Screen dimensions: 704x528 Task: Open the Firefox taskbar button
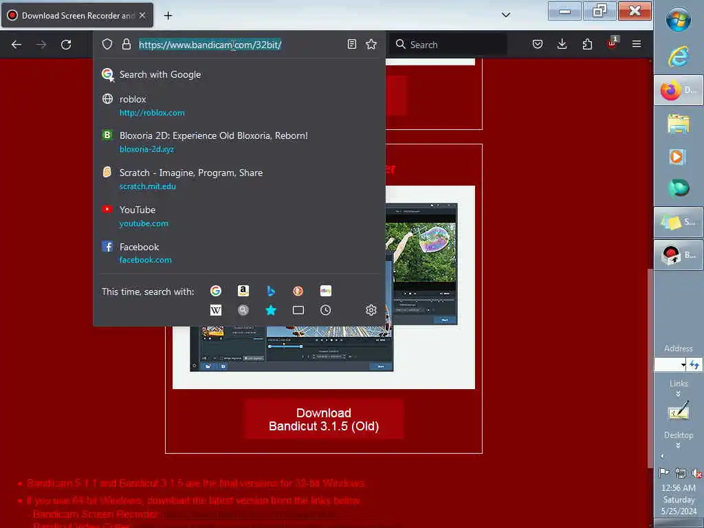click(679, 90)
